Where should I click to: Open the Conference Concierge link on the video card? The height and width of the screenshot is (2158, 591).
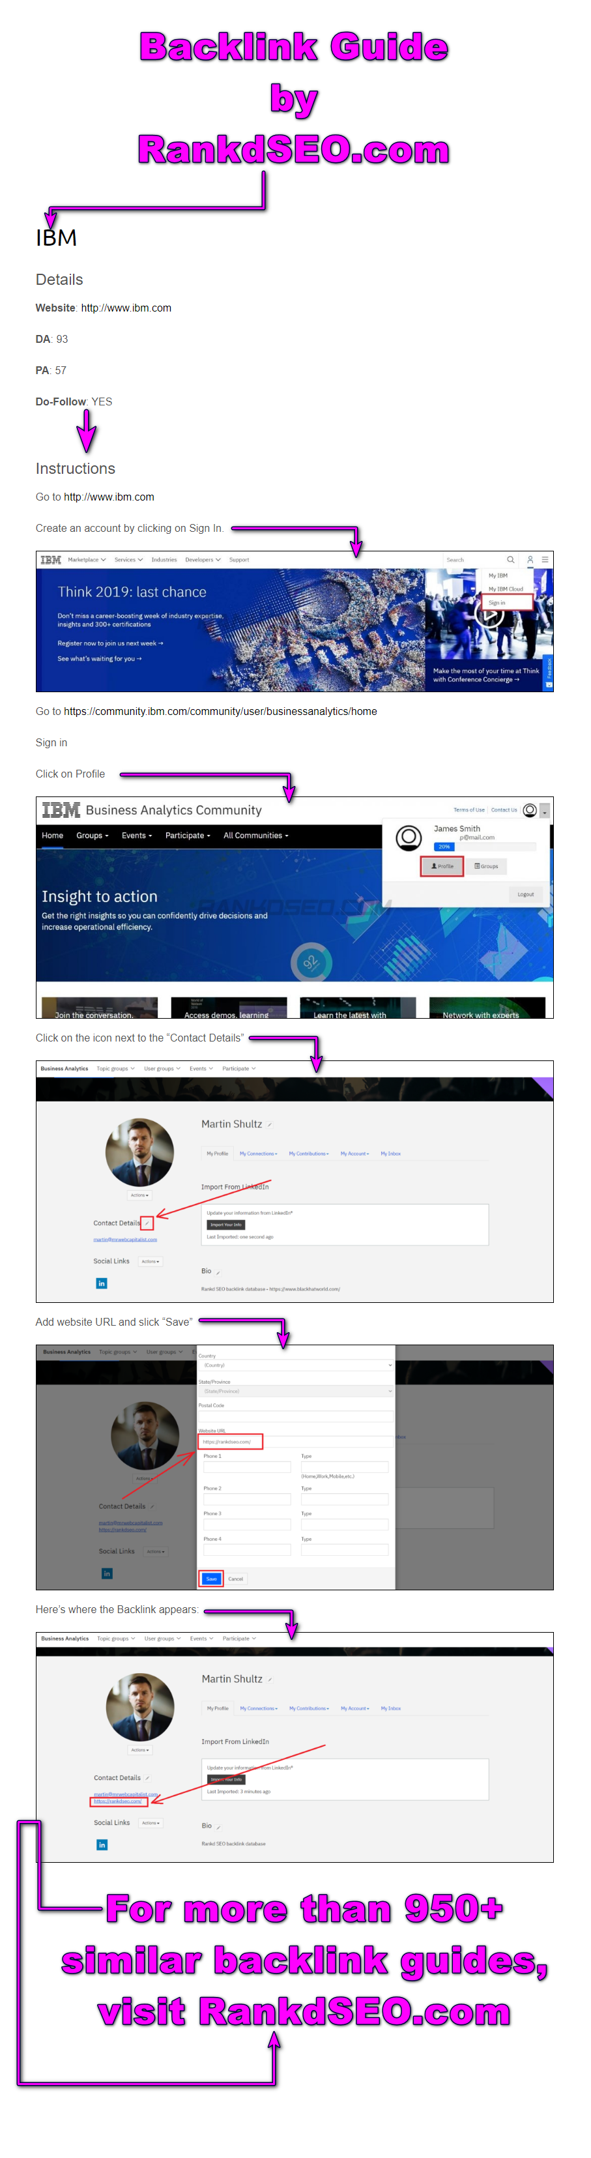point(485,675)
